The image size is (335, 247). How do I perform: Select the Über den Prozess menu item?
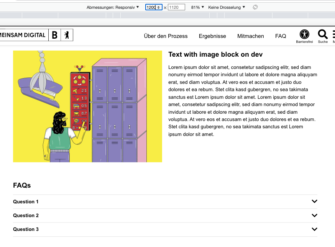(x=166, y=36)
